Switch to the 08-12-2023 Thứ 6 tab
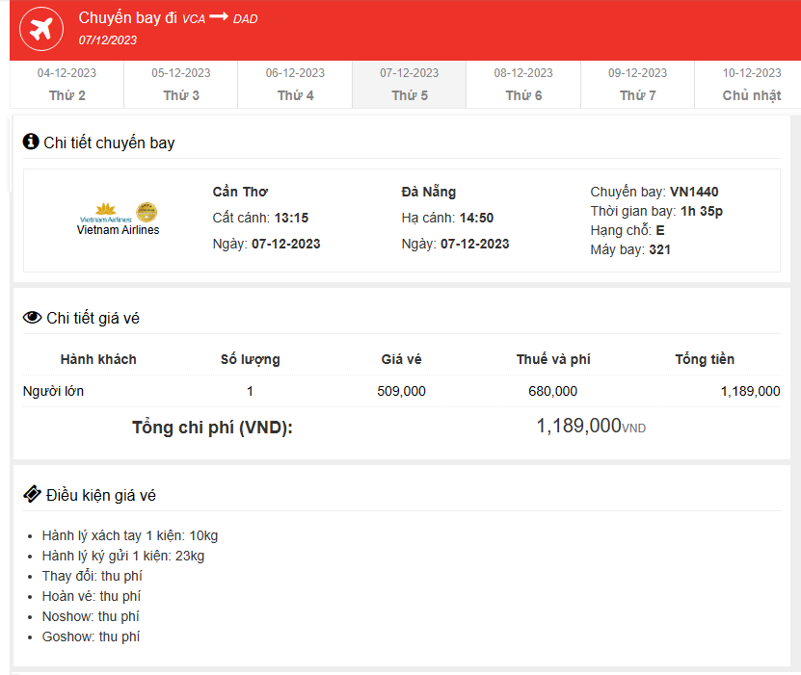Screen dimensions: 801x675 point(522,82)
